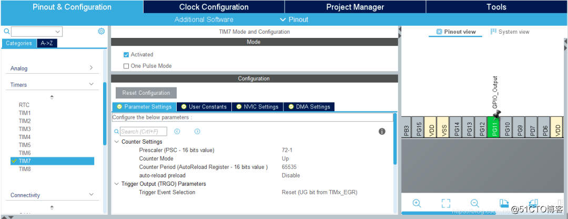The height and width of the screenshot is (219, 568).
Task: Collapse the Timers category
Action: [91, 84]
